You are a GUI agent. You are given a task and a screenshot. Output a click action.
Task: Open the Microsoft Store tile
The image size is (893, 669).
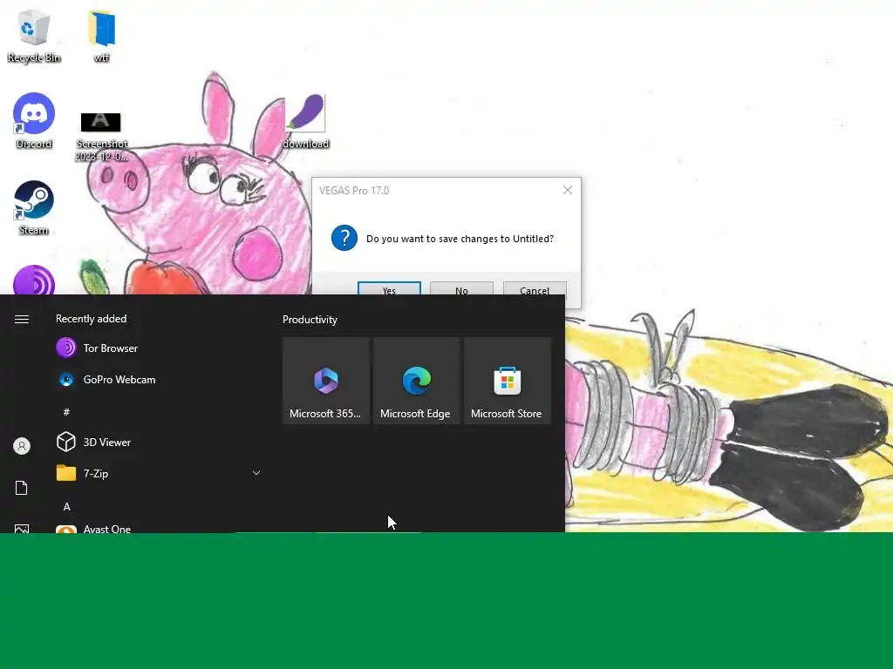507,381
